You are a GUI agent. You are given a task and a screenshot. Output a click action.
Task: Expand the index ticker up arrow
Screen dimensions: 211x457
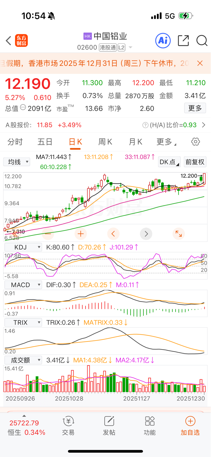pos(24,416)
